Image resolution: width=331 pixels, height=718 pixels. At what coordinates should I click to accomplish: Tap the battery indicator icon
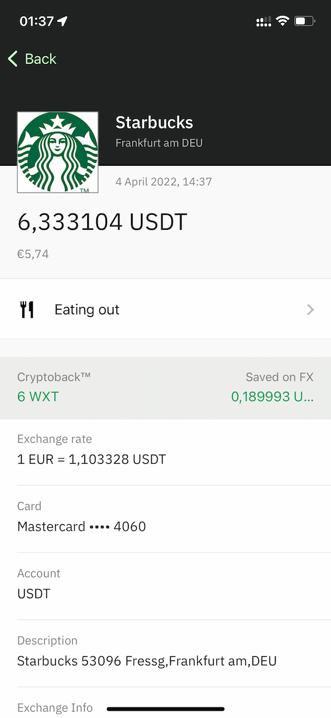[x=304, y=22]
